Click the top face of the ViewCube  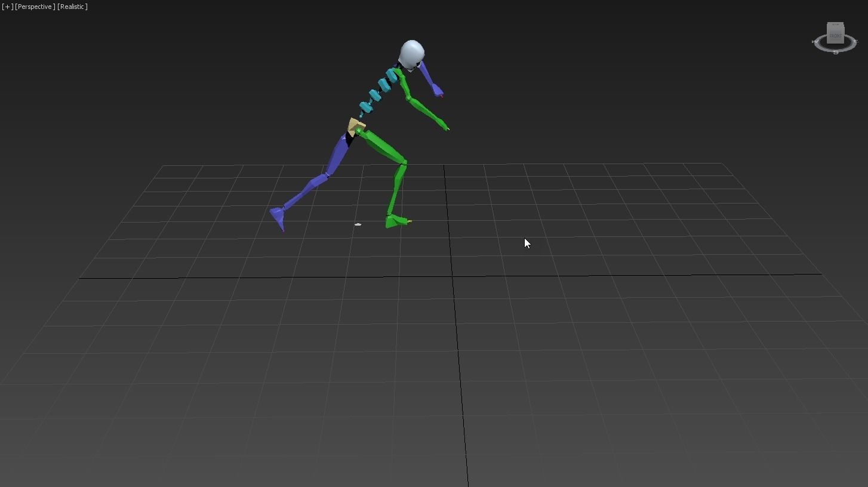point(835,25)
